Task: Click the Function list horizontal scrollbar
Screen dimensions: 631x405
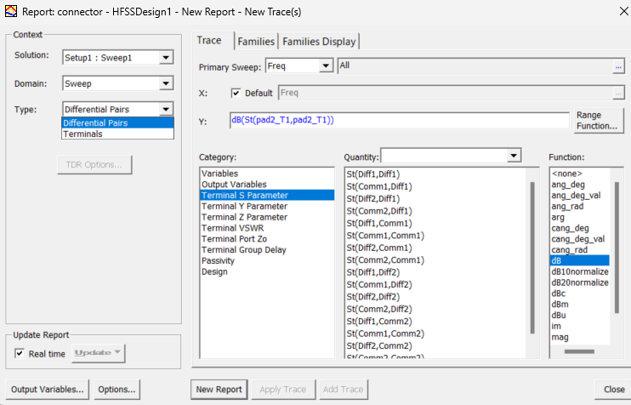Action: coord(579,351)
